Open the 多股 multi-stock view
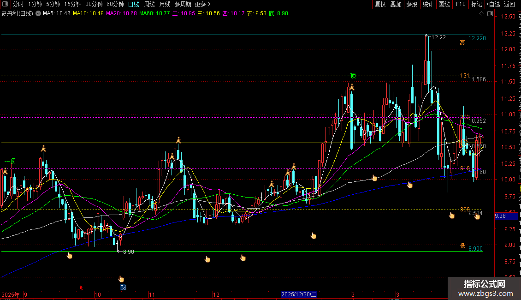This screenshot has width=521, height=300. coord(412,4)
